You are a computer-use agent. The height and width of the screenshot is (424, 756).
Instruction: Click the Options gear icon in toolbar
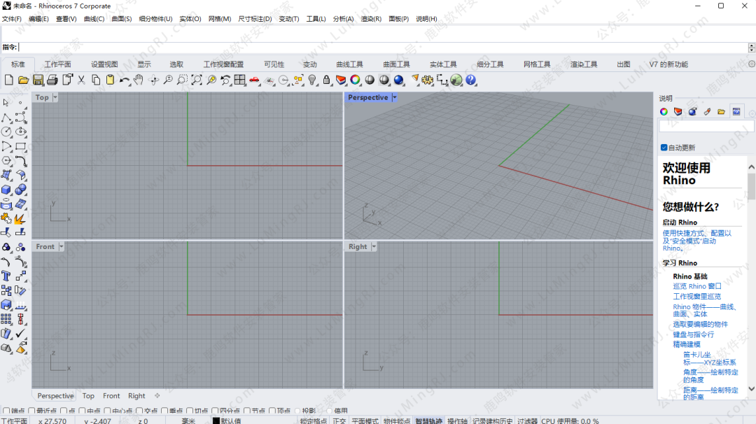click(427, 80)
